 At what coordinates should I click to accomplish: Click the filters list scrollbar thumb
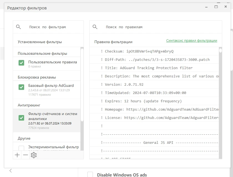pyautogui.click(x=82, y=85)
